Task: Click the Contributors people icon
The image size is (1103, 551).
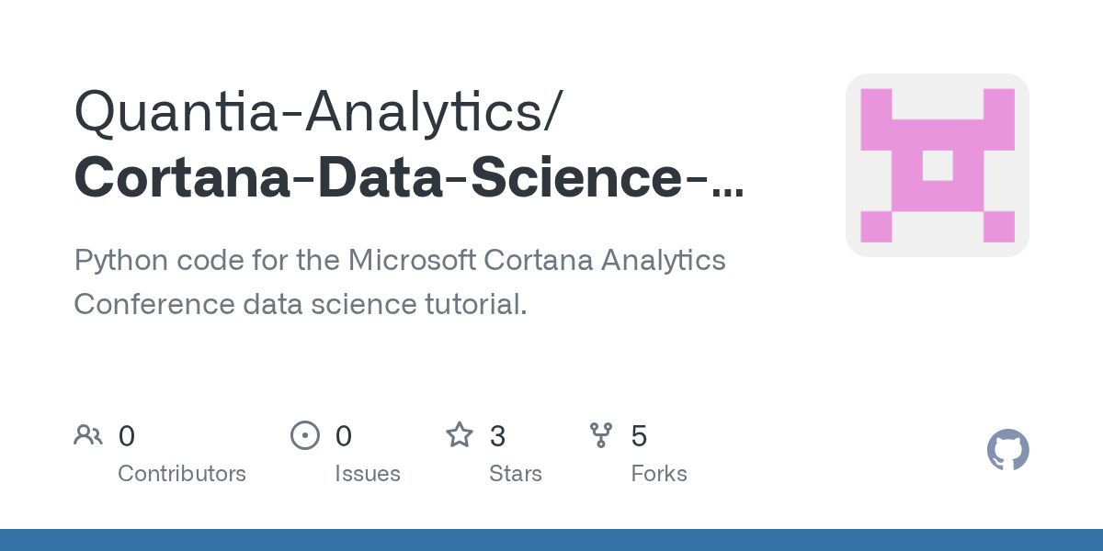Action: [x=88, y=435]
